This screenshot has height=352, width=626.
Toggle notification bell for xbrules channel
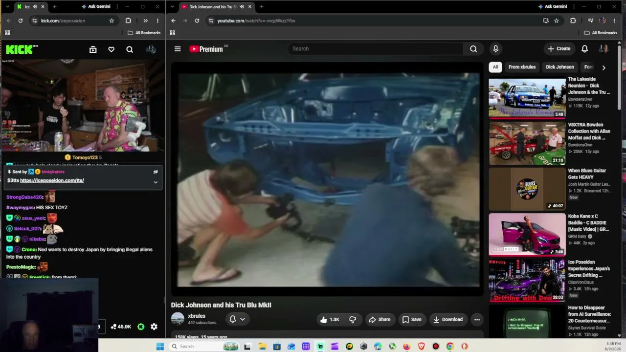[237, 319]
